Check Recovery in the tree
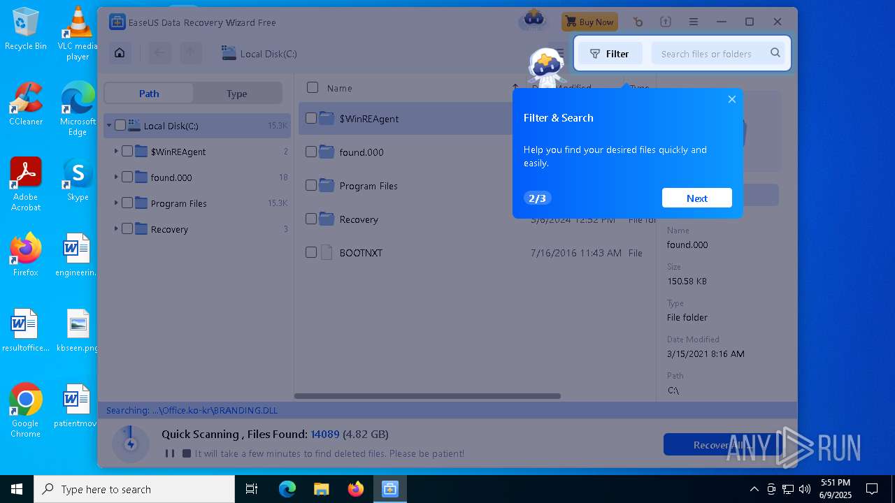The width and height of the screenshot is (895, 503). [x=127, y=228]
